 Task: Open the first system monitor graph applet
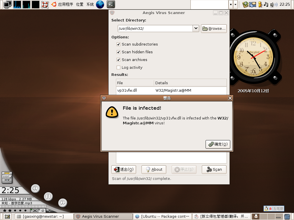[x=17, y=5]
